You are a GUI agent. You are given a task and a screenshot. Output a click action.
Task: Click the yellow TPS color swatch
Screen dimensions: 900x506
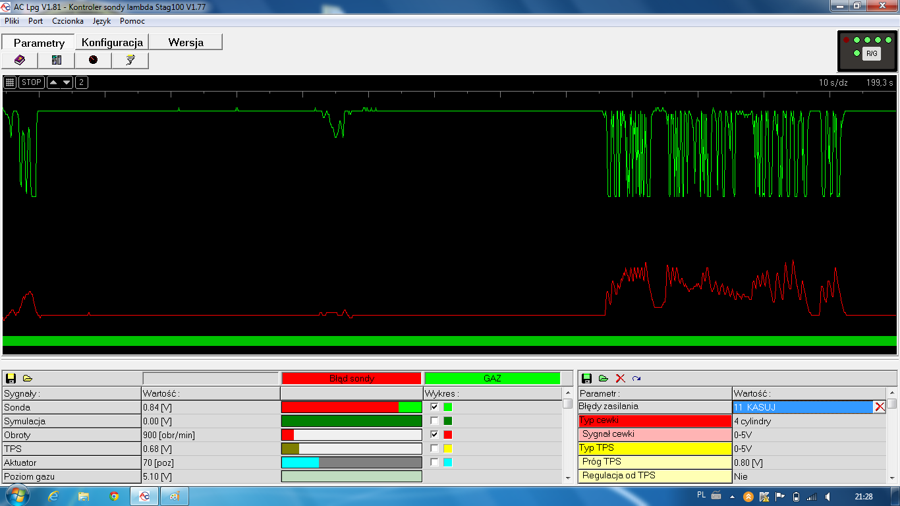[448, 449]
